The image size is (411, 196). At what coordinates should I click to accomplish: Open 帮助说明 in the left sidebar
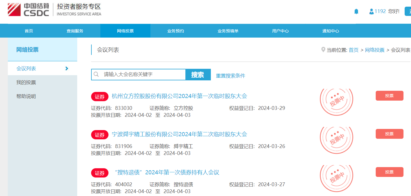[x=26, y=97]
